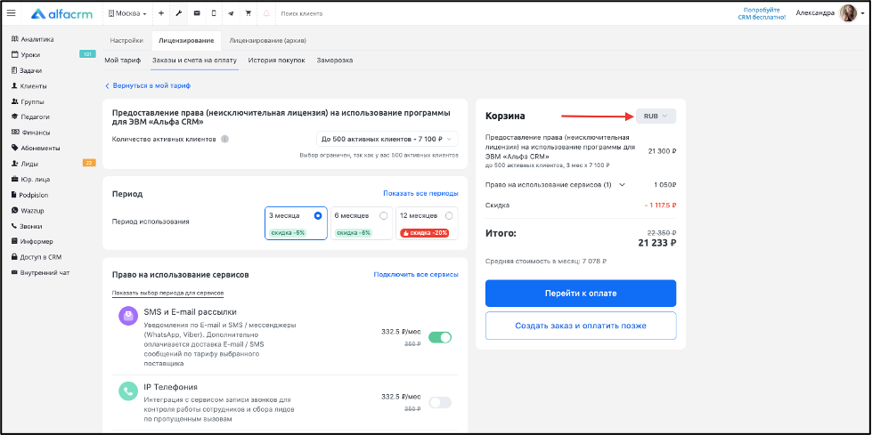Open the Мой тариф subtab

click(x=122, y=60)
